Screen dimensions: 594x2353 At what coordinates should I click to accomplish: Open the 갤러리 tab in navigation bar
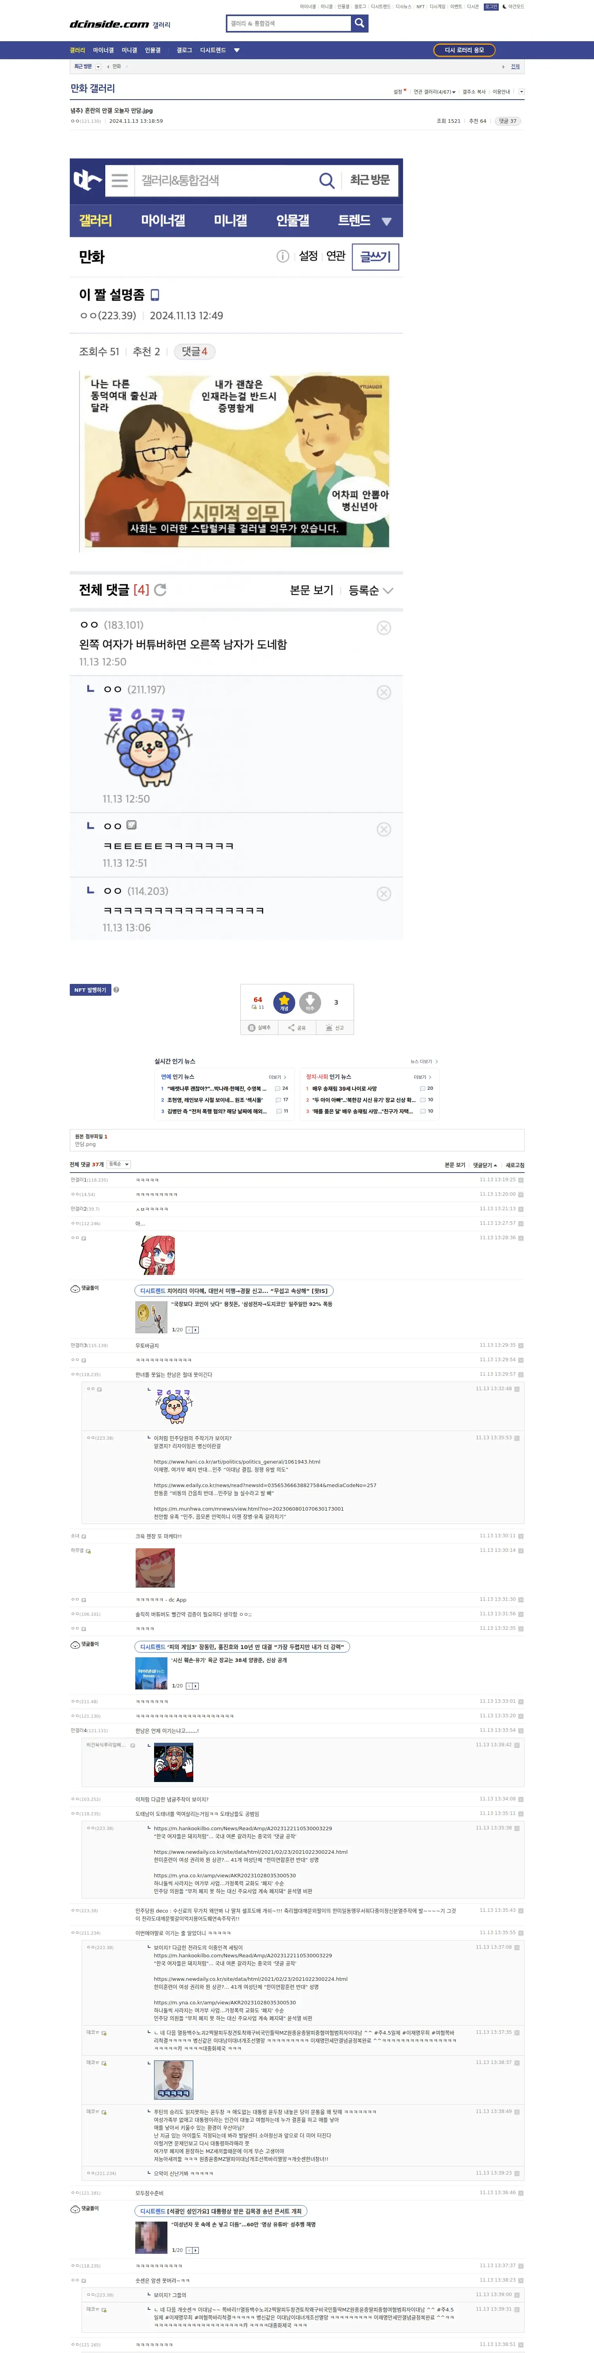click(78, 50)
